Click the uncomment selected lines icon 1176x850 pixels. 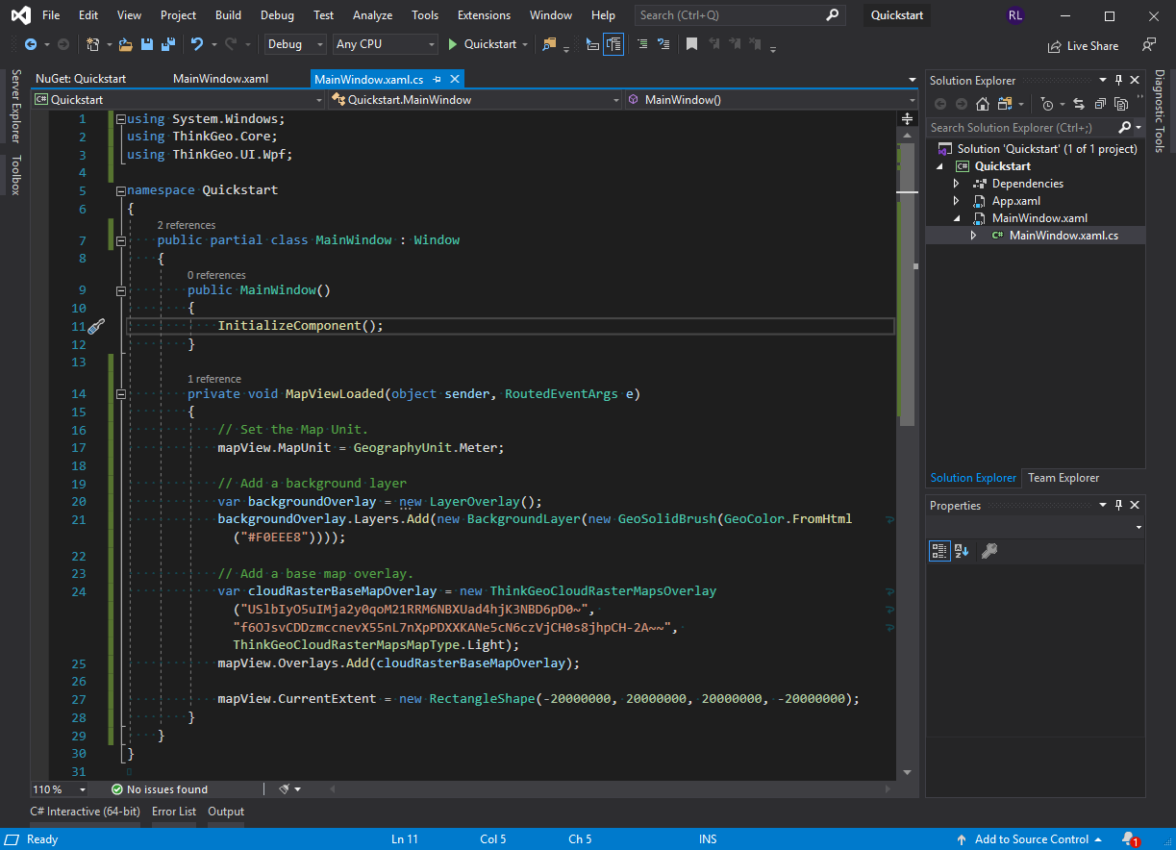click(663, 44)
